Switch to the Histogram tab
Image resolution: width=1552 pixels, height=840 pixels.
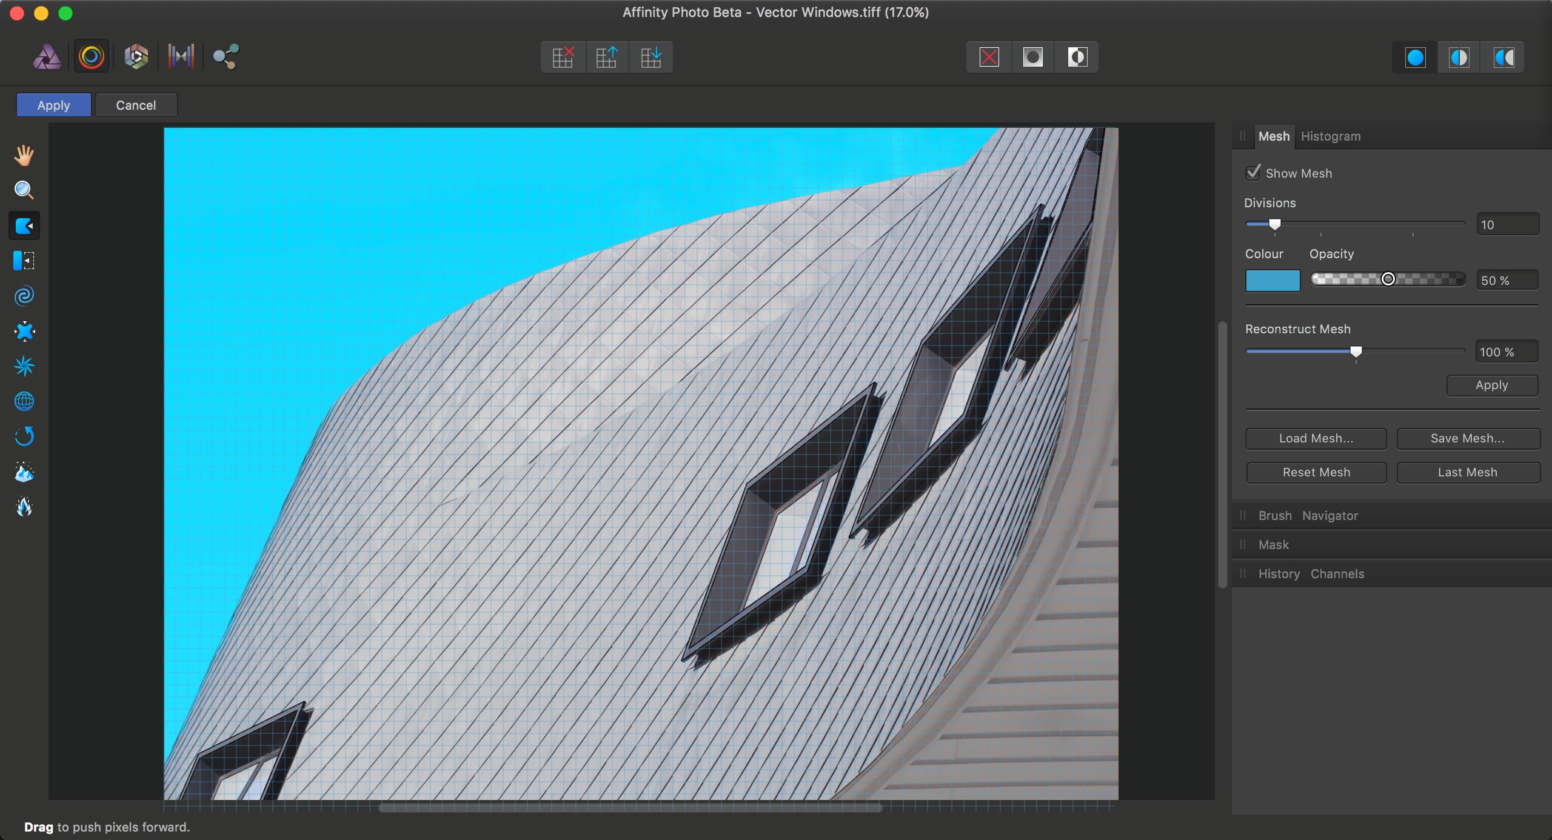(1330, 136)
